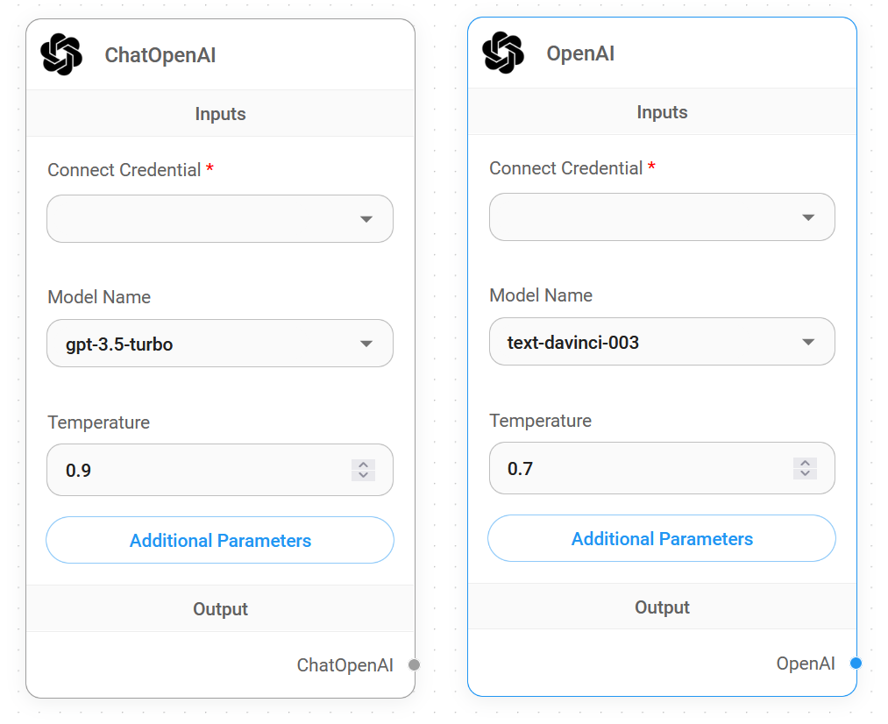
Task: Open Additional Parameters in ChatOpenAI node
Action: (220, 540)
